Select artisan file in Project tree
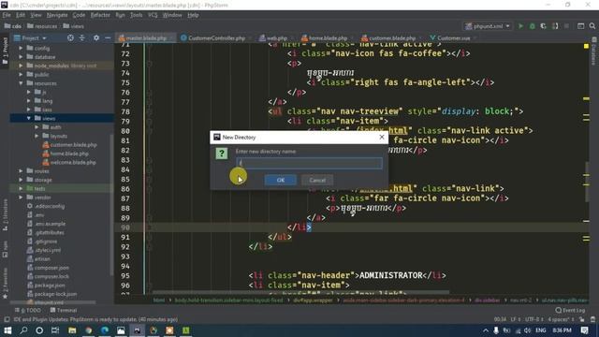Image resolution: width=599 pixels, height=337 pixels. (x=38, y=259)
